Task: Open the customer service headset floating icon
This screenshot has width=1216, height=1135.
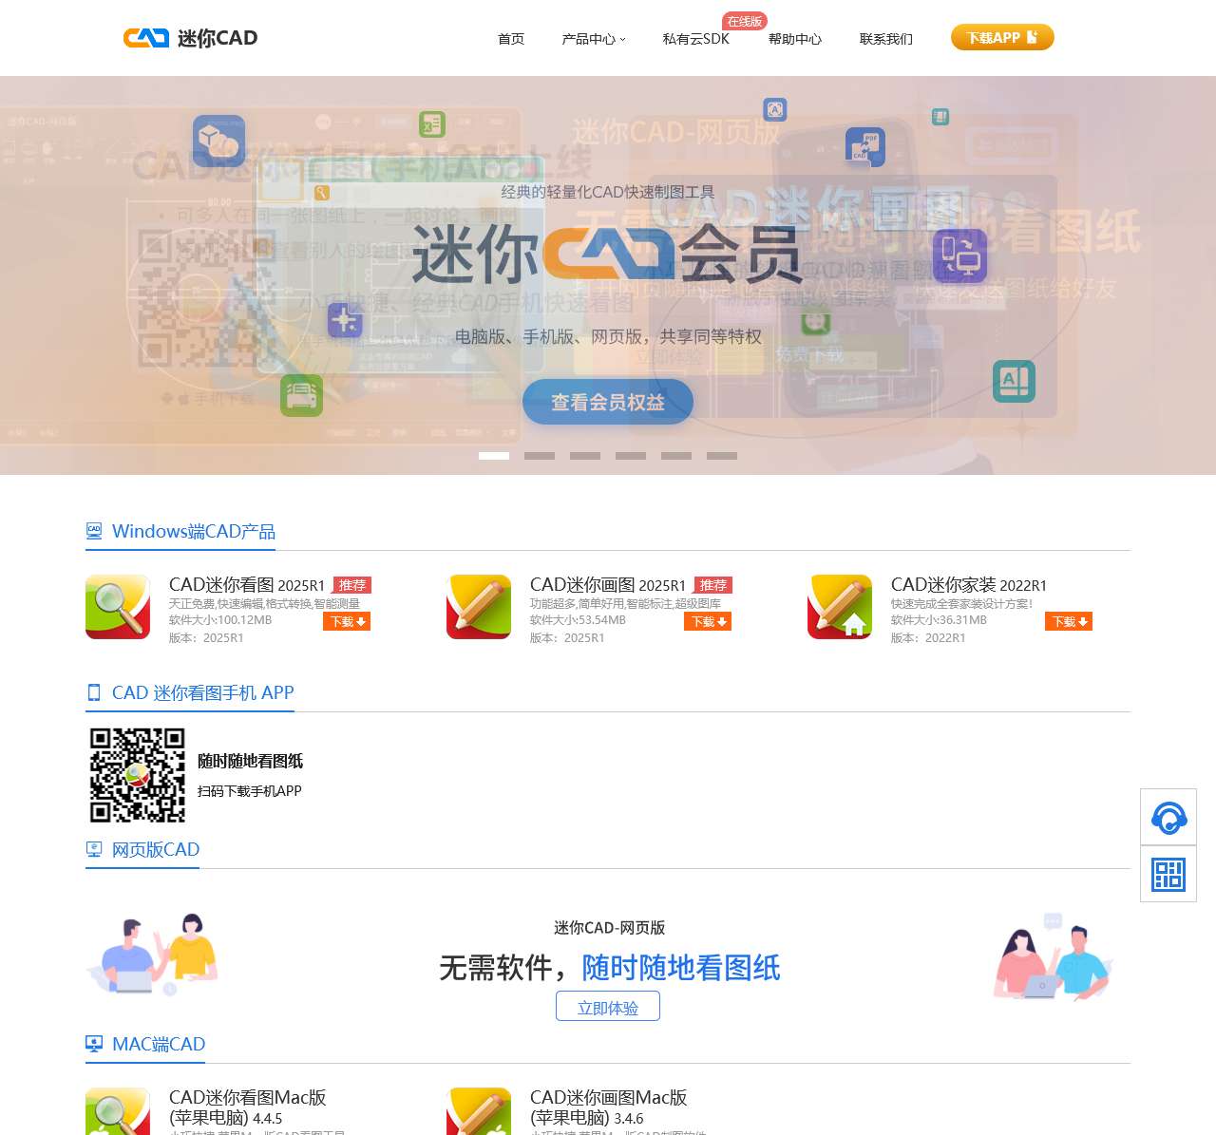Action: click(x=1168, y=817)
